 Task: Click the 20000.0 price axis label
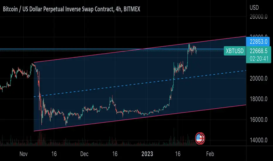click(x=259, y=78)
